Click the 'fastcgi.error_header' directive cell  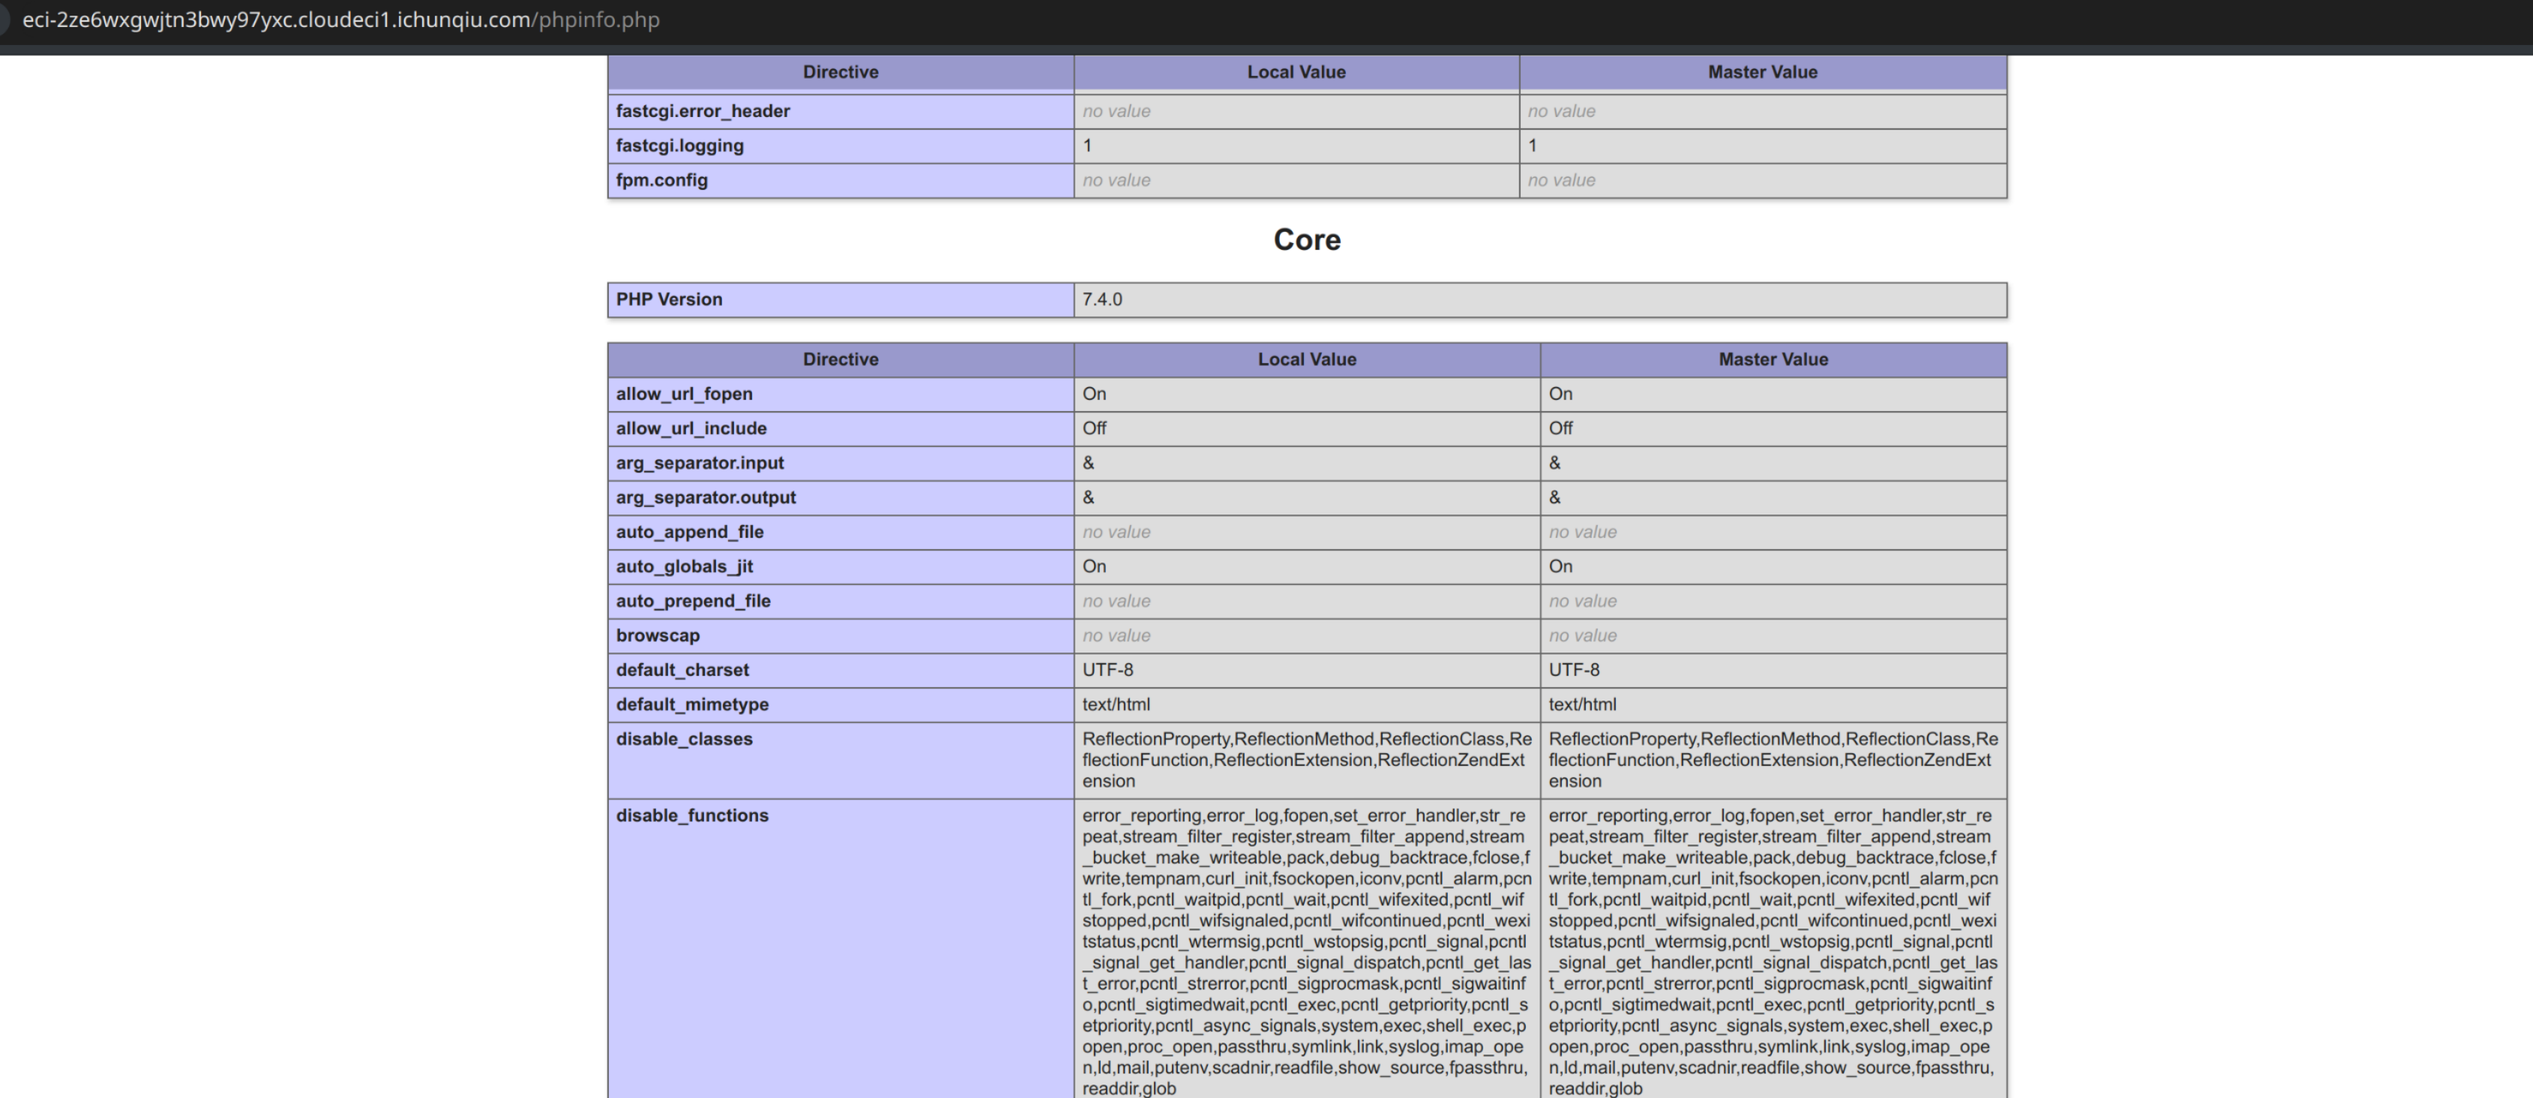coord(841,111)
